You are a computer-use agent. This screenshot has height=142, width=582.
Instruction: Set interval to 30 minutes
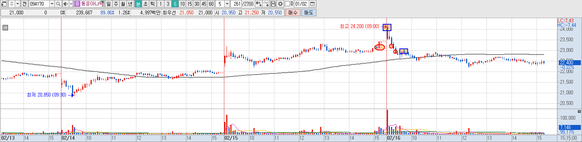pos(197,4)
